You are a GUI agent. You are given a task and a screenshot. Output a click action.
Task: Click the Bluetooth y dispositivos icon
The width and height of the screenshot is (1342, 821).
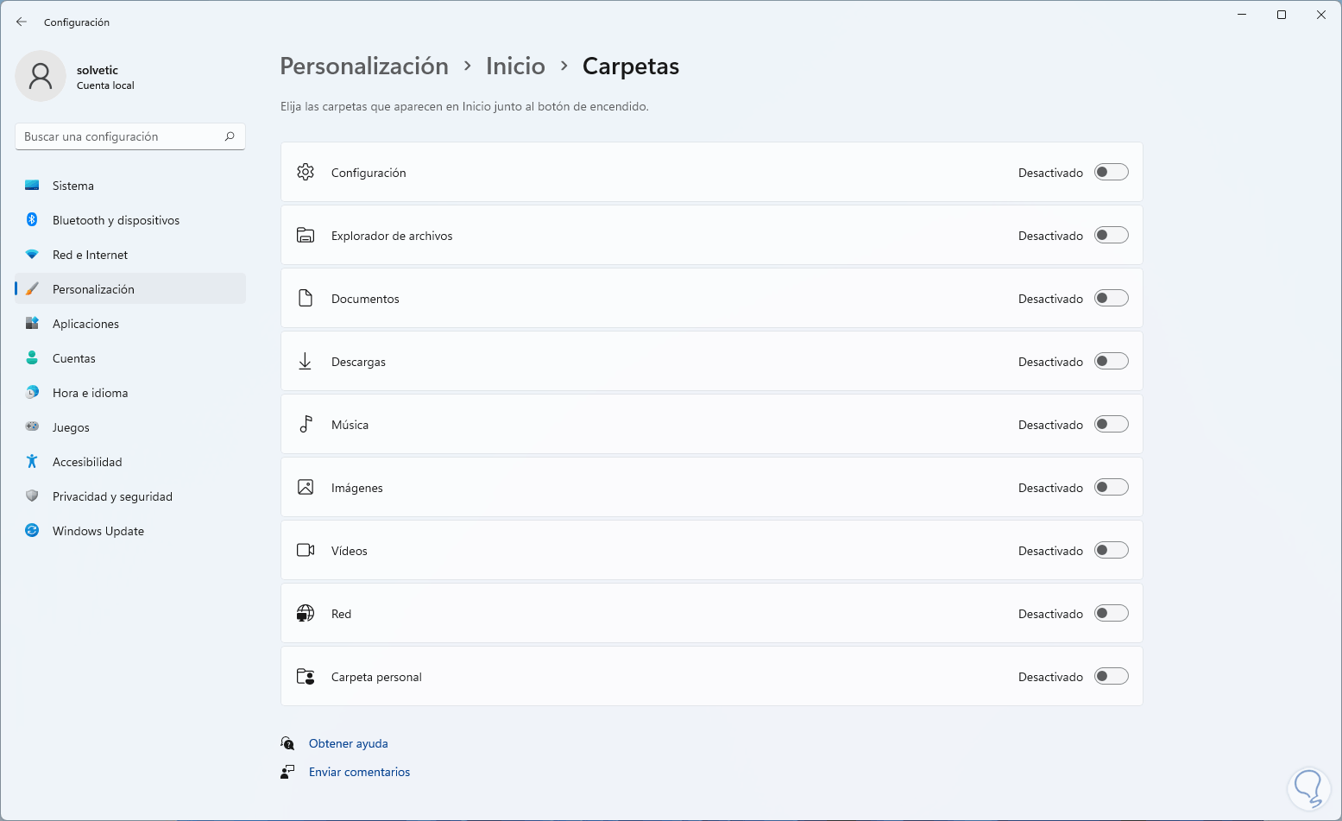(x=32, y=220)
